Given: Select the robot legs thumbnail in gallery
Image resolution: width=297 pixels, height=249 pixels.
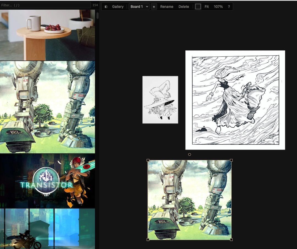Looking at the screenshot, I should tap(47, 107).
